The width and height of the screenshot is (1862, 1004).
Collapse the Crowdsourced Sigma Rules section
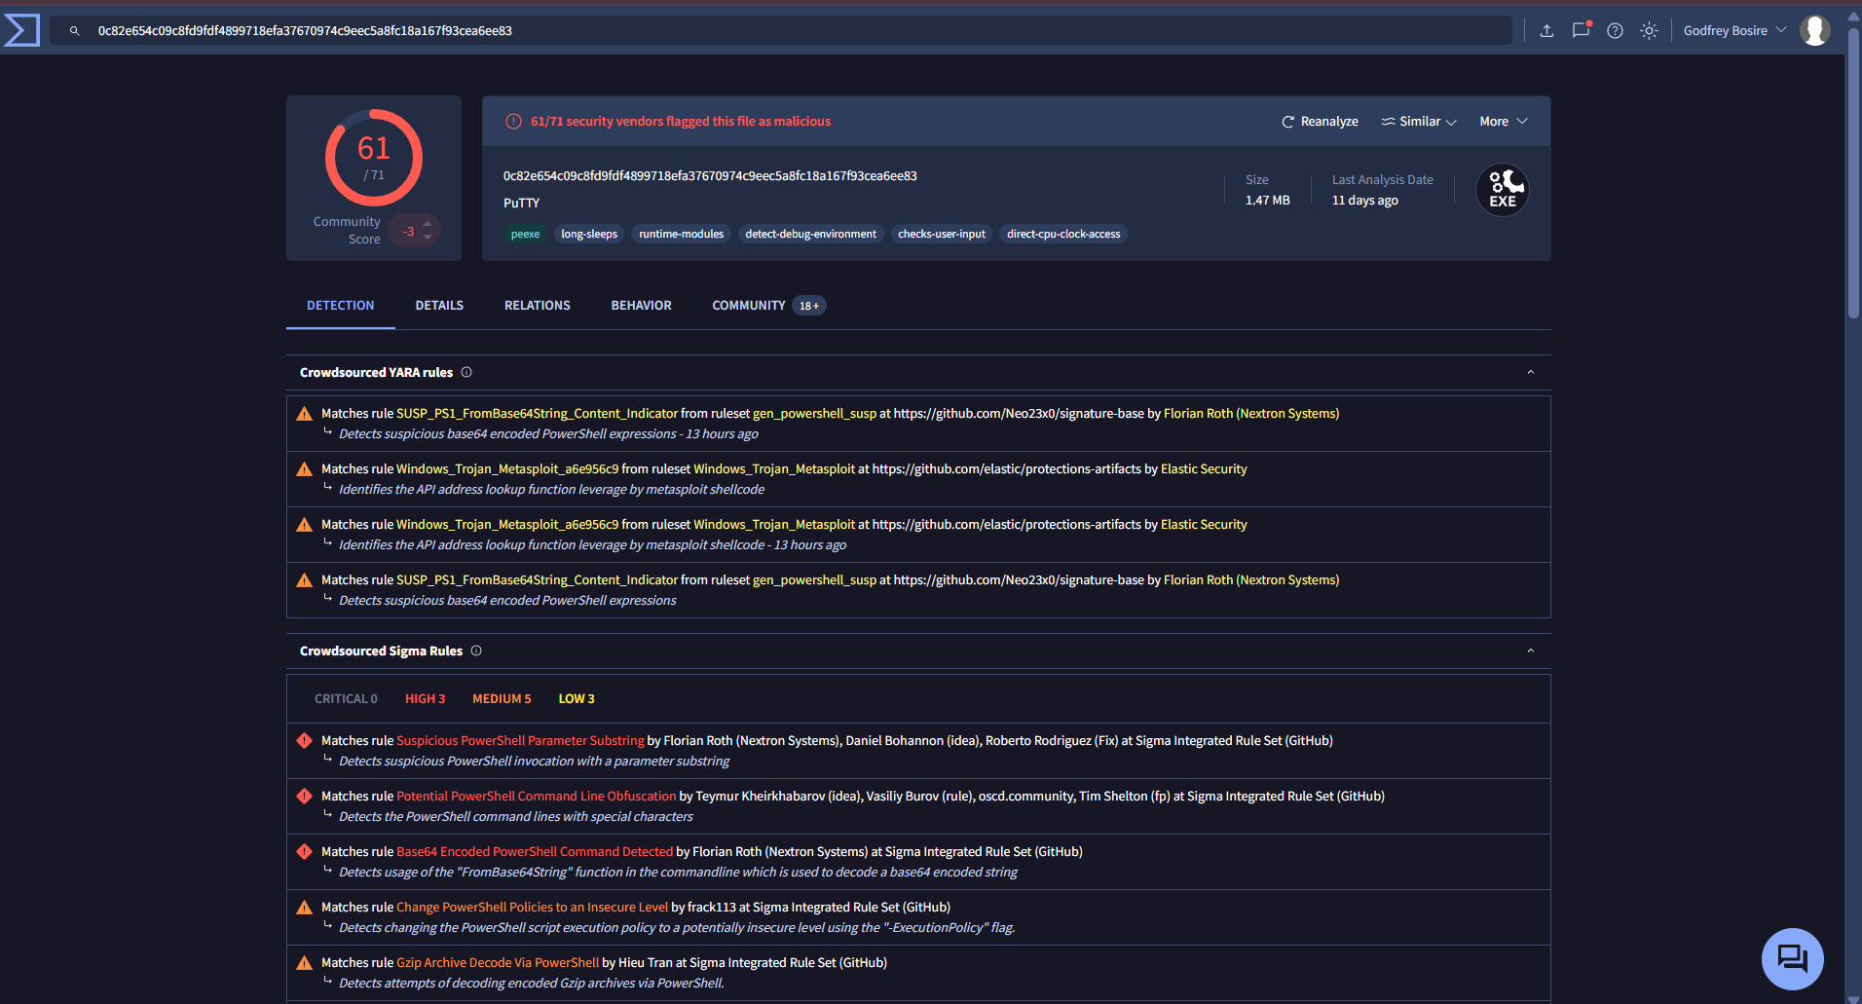pyautogui.click(x=1530, y=651)
